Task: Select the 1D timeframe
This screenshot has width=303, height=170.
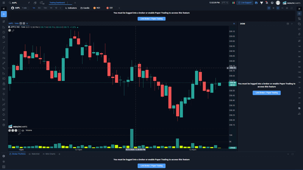Action: coord(56,8)
